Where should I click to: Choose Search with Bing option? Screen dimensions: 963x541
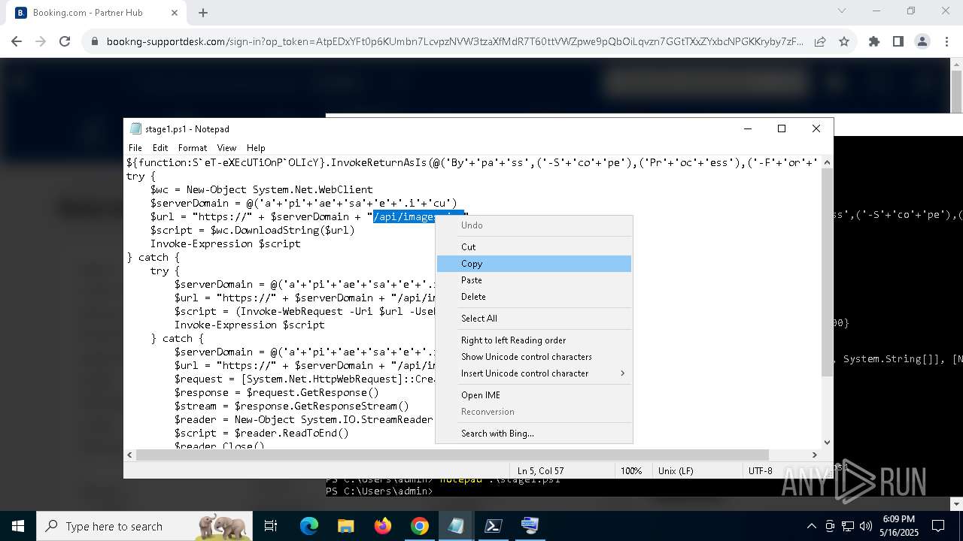(x=534, y=434)
